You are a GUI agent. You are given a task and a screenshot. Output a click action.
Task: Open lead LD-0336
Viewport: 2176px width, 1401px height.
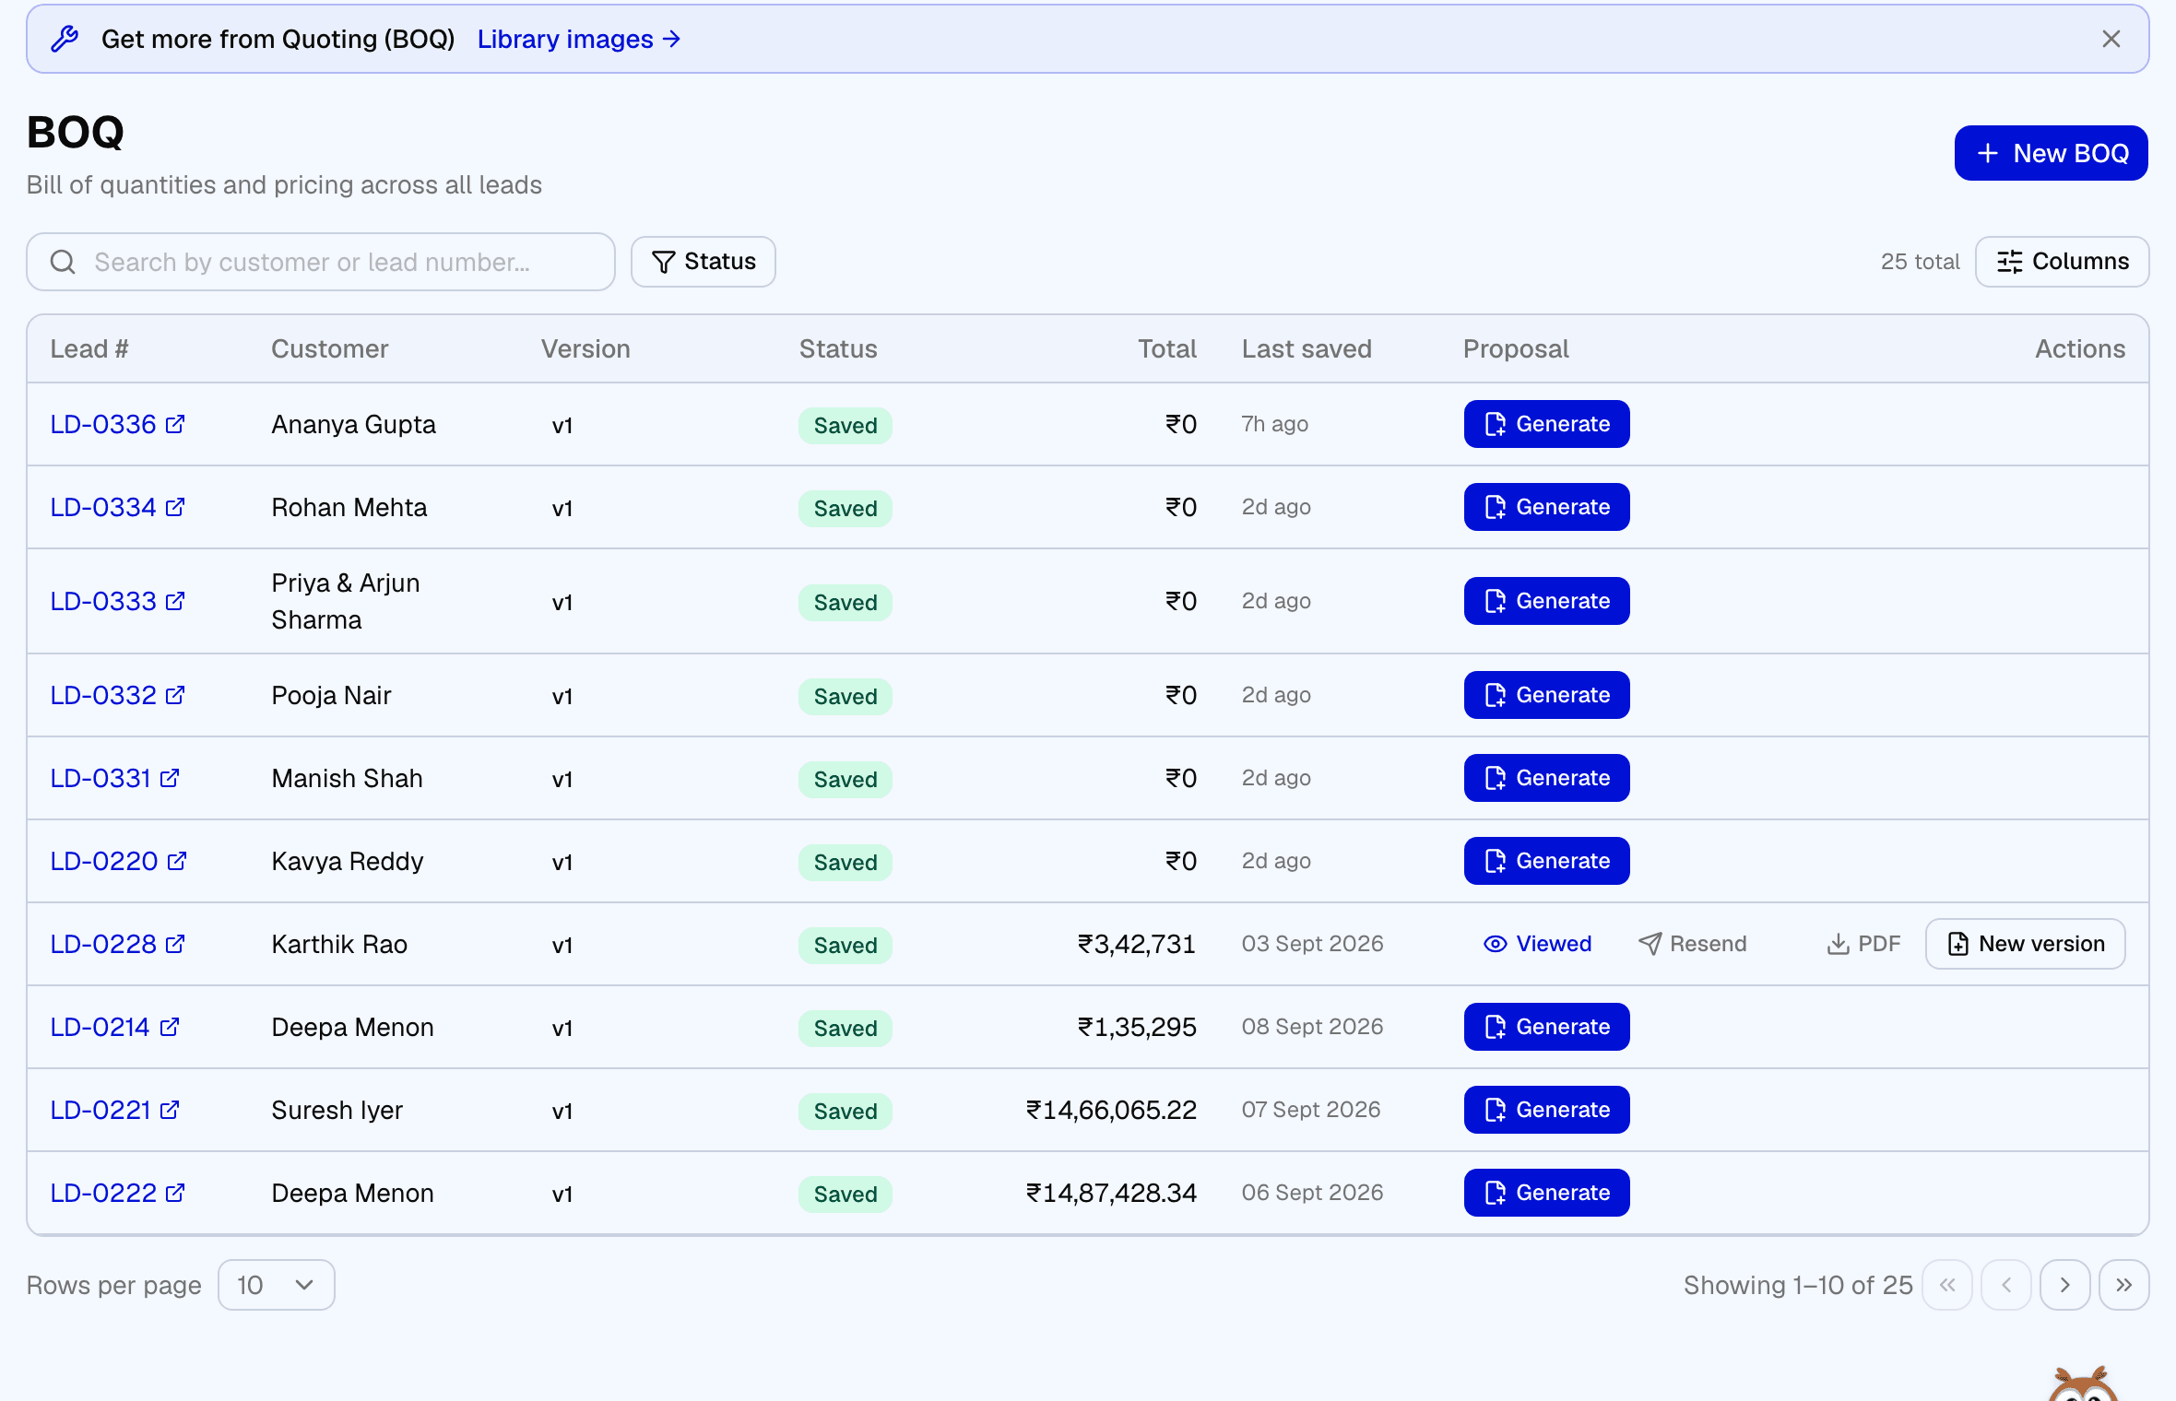(103, 424)
